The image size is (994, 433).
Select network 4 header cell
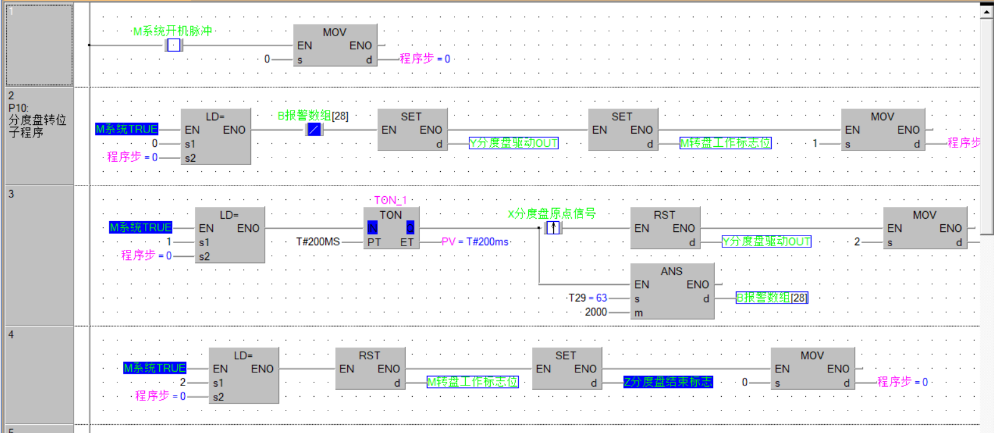coord(39,375)
